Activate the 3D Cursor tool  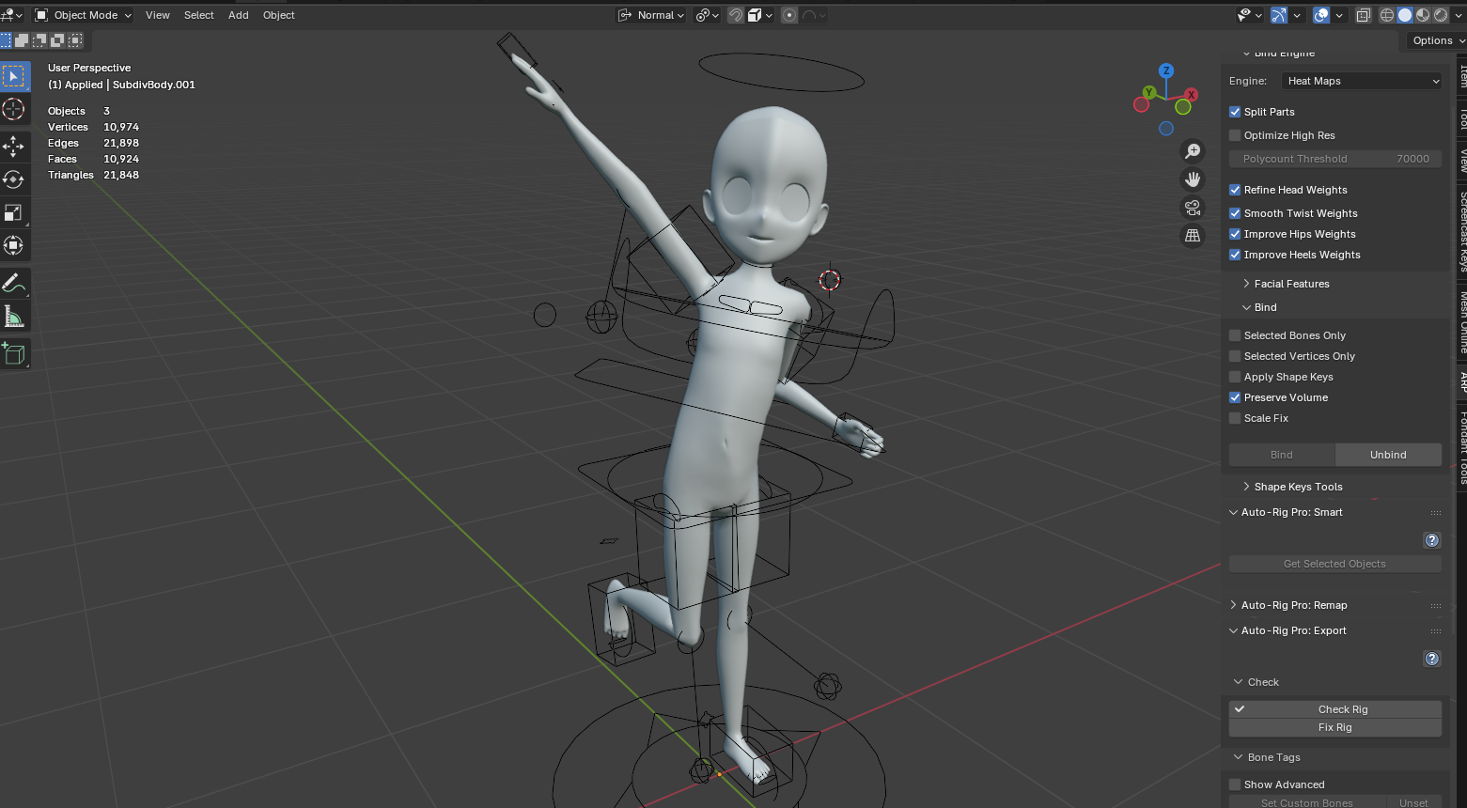pos(14,109)
